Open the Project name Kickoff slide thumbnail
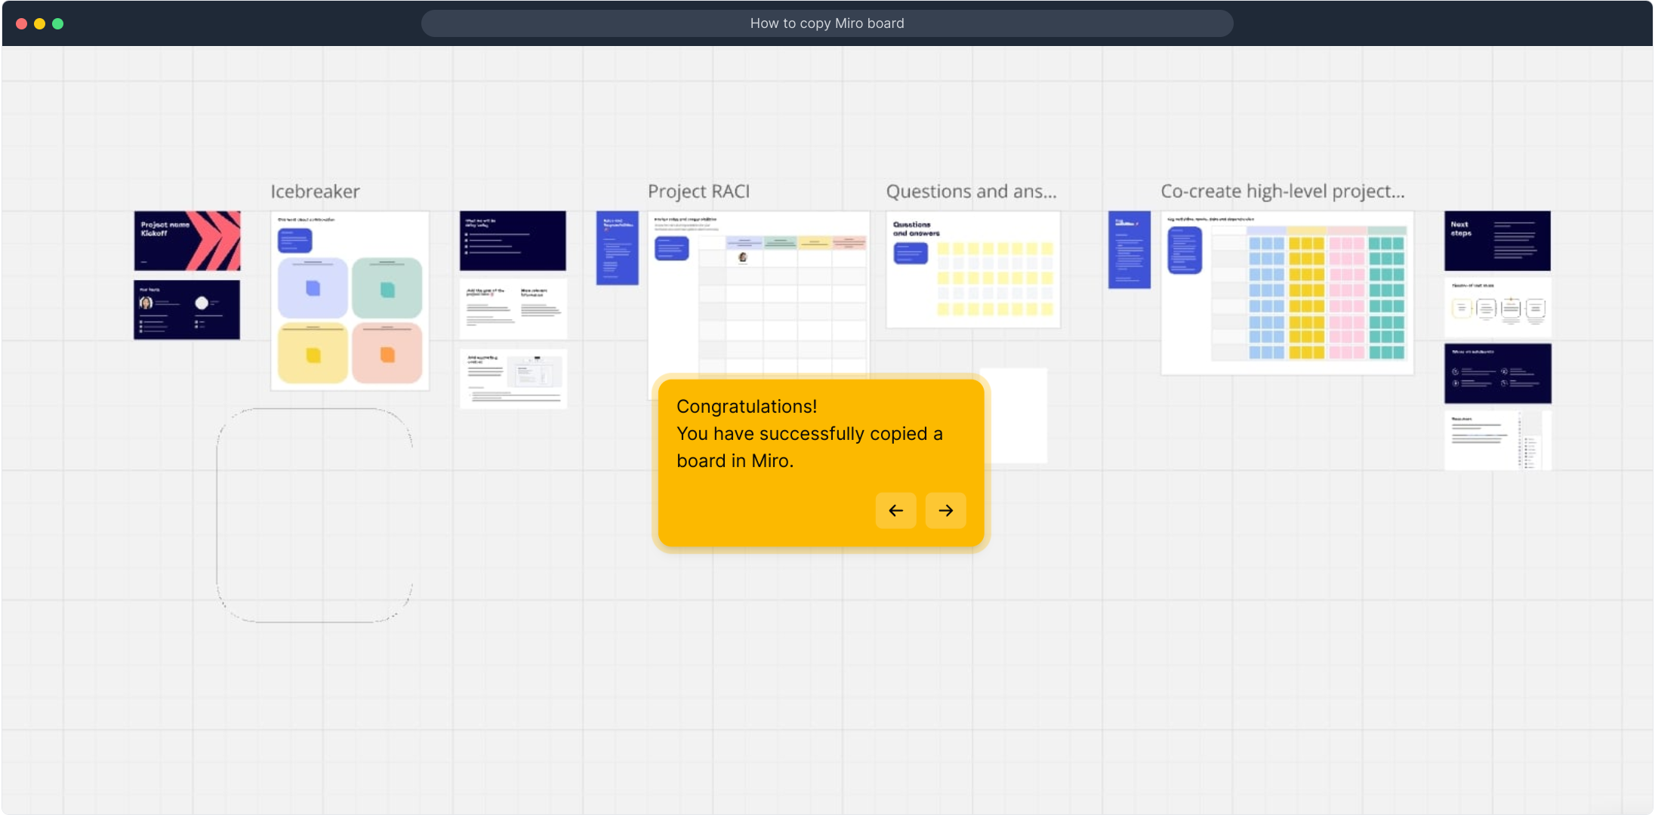 [187, 241]
